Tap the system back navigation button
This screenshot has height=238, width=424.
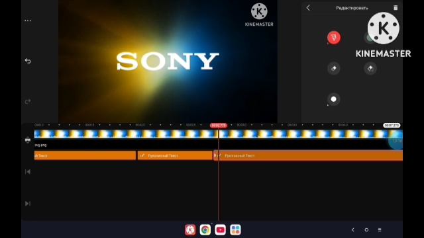pyautogui.click(x=353, y=229)
